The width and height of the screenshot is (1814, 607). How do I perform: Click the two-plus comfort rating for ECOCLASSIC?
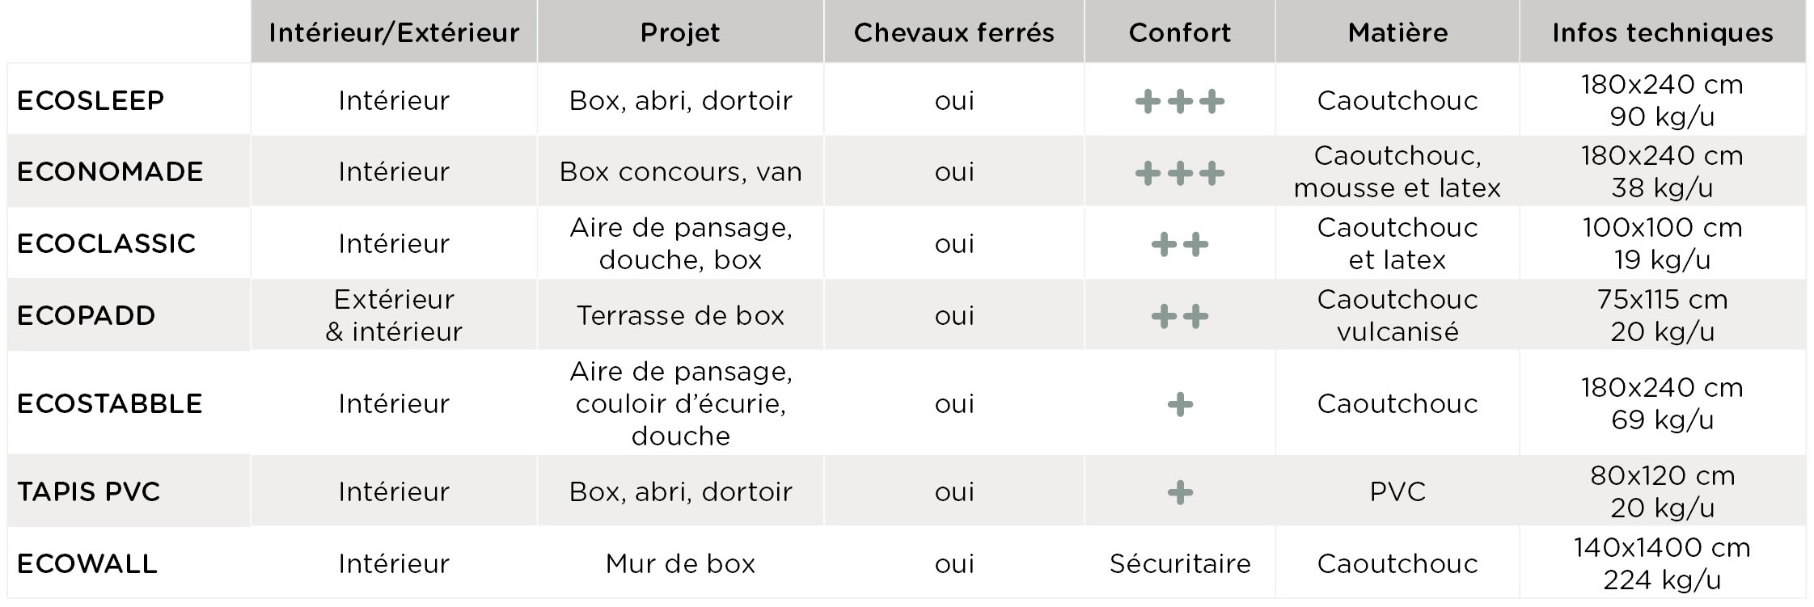tap(1179, 244)
